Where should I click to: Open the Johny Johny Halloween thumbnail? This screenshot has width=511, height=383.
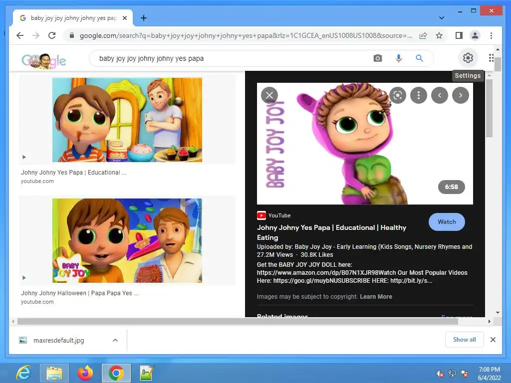[x=127, y=241]
